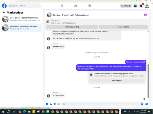Send a thumbs-up like
The image size is (153, 114).
pyautogui.click(x=147, y=104)
